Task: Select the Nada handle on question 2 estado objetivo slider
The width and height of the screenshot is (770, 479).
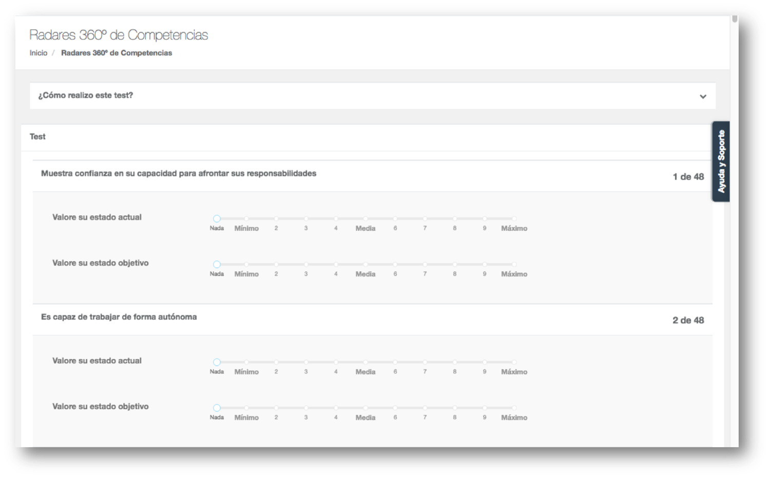Action: pyautogui.click(x=217, y=408)
